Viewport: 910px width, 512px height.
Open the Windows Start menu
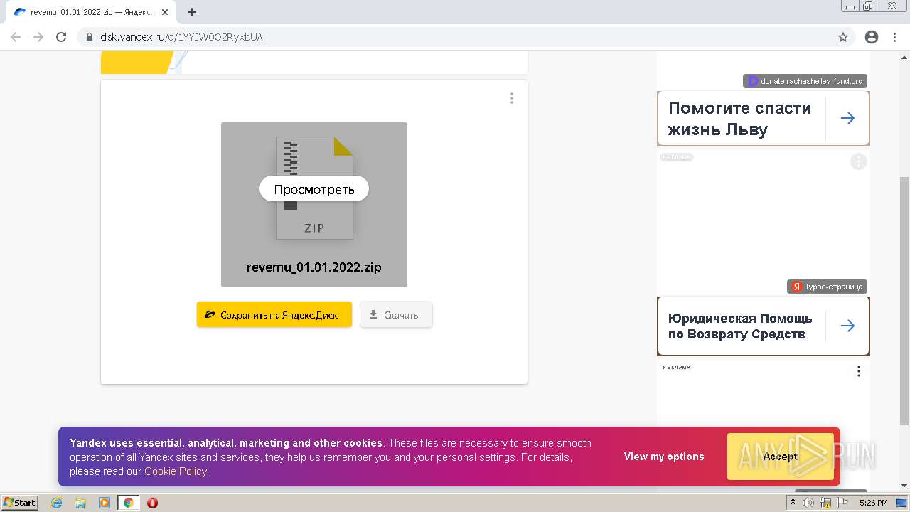click(x=20, y=503)
